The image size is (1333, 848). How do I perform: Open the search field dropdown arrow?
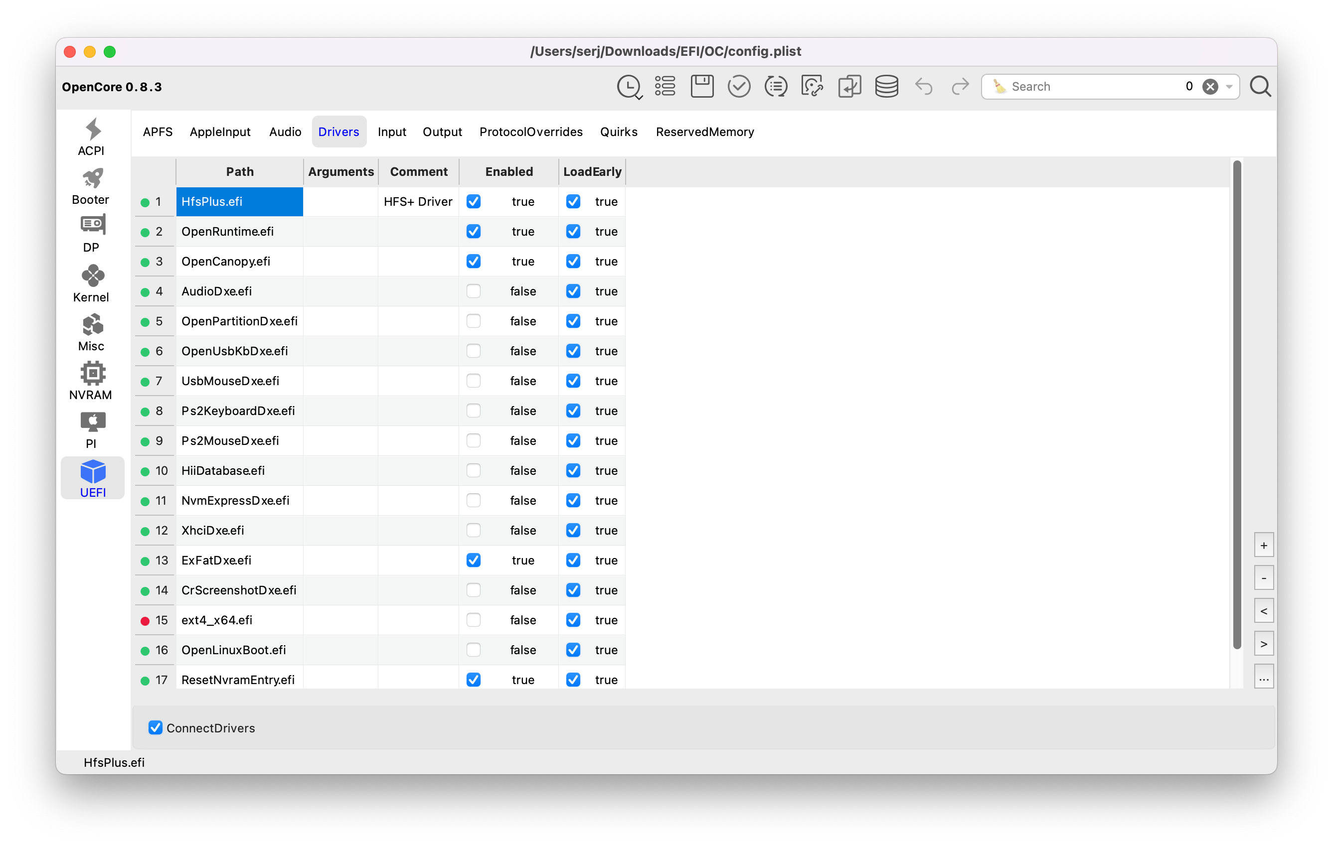click(1229, 87)
